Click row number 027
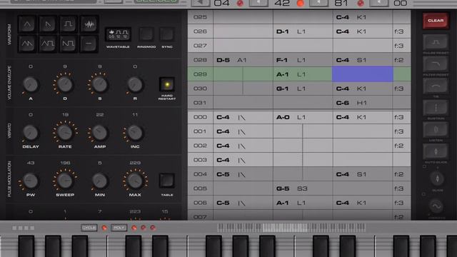Image resolution: width=457 pixels, height=257 pixels. (x=200, y=46)
